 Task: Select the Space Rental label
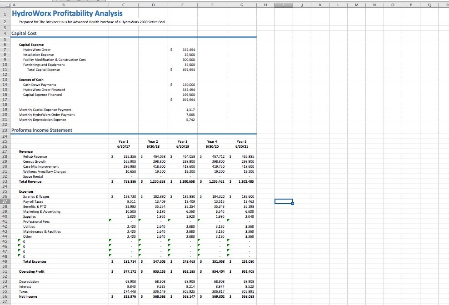coord(33,177)
